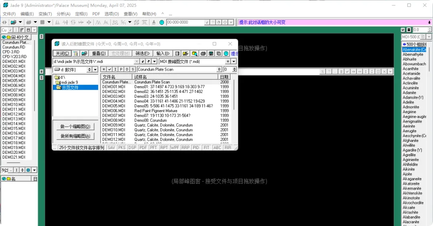Viewport: 433px width, 226px height.
Task: Open the 分析(A) menu
Action: (63, 14)
